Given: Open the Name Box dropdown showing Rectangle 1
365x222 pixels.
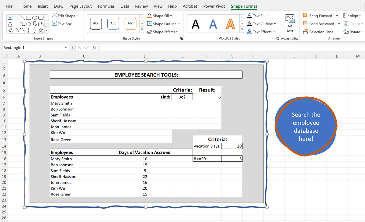Looking at the screenshot, I should [66, 48].
